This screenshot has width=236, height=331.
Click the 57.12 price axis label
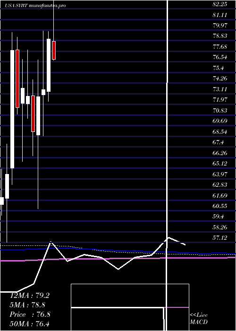pos(220,238)
